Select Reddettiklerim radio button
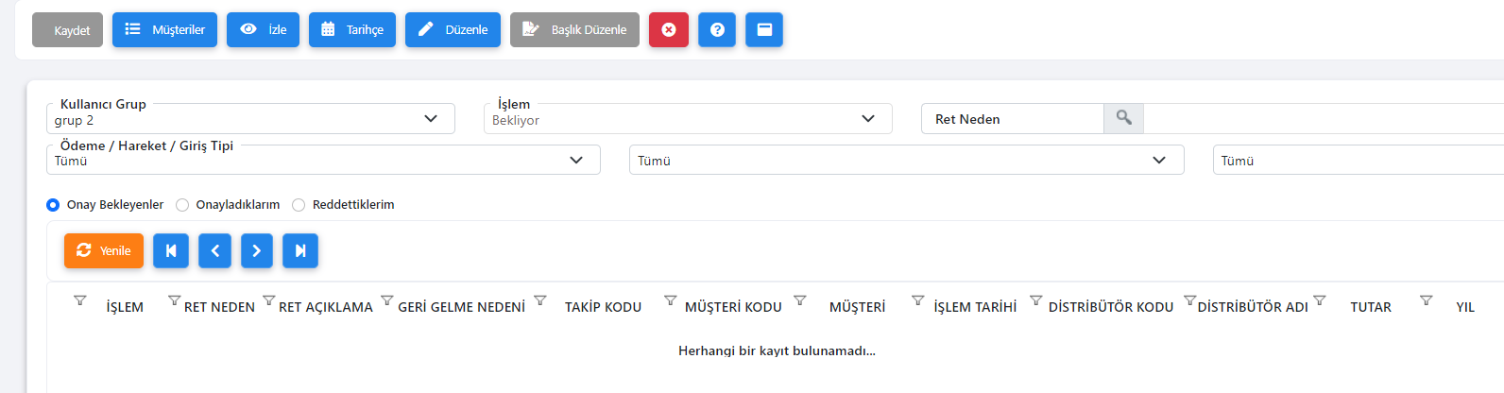The width and height of the screenshot is (1504, 393). 299,205
